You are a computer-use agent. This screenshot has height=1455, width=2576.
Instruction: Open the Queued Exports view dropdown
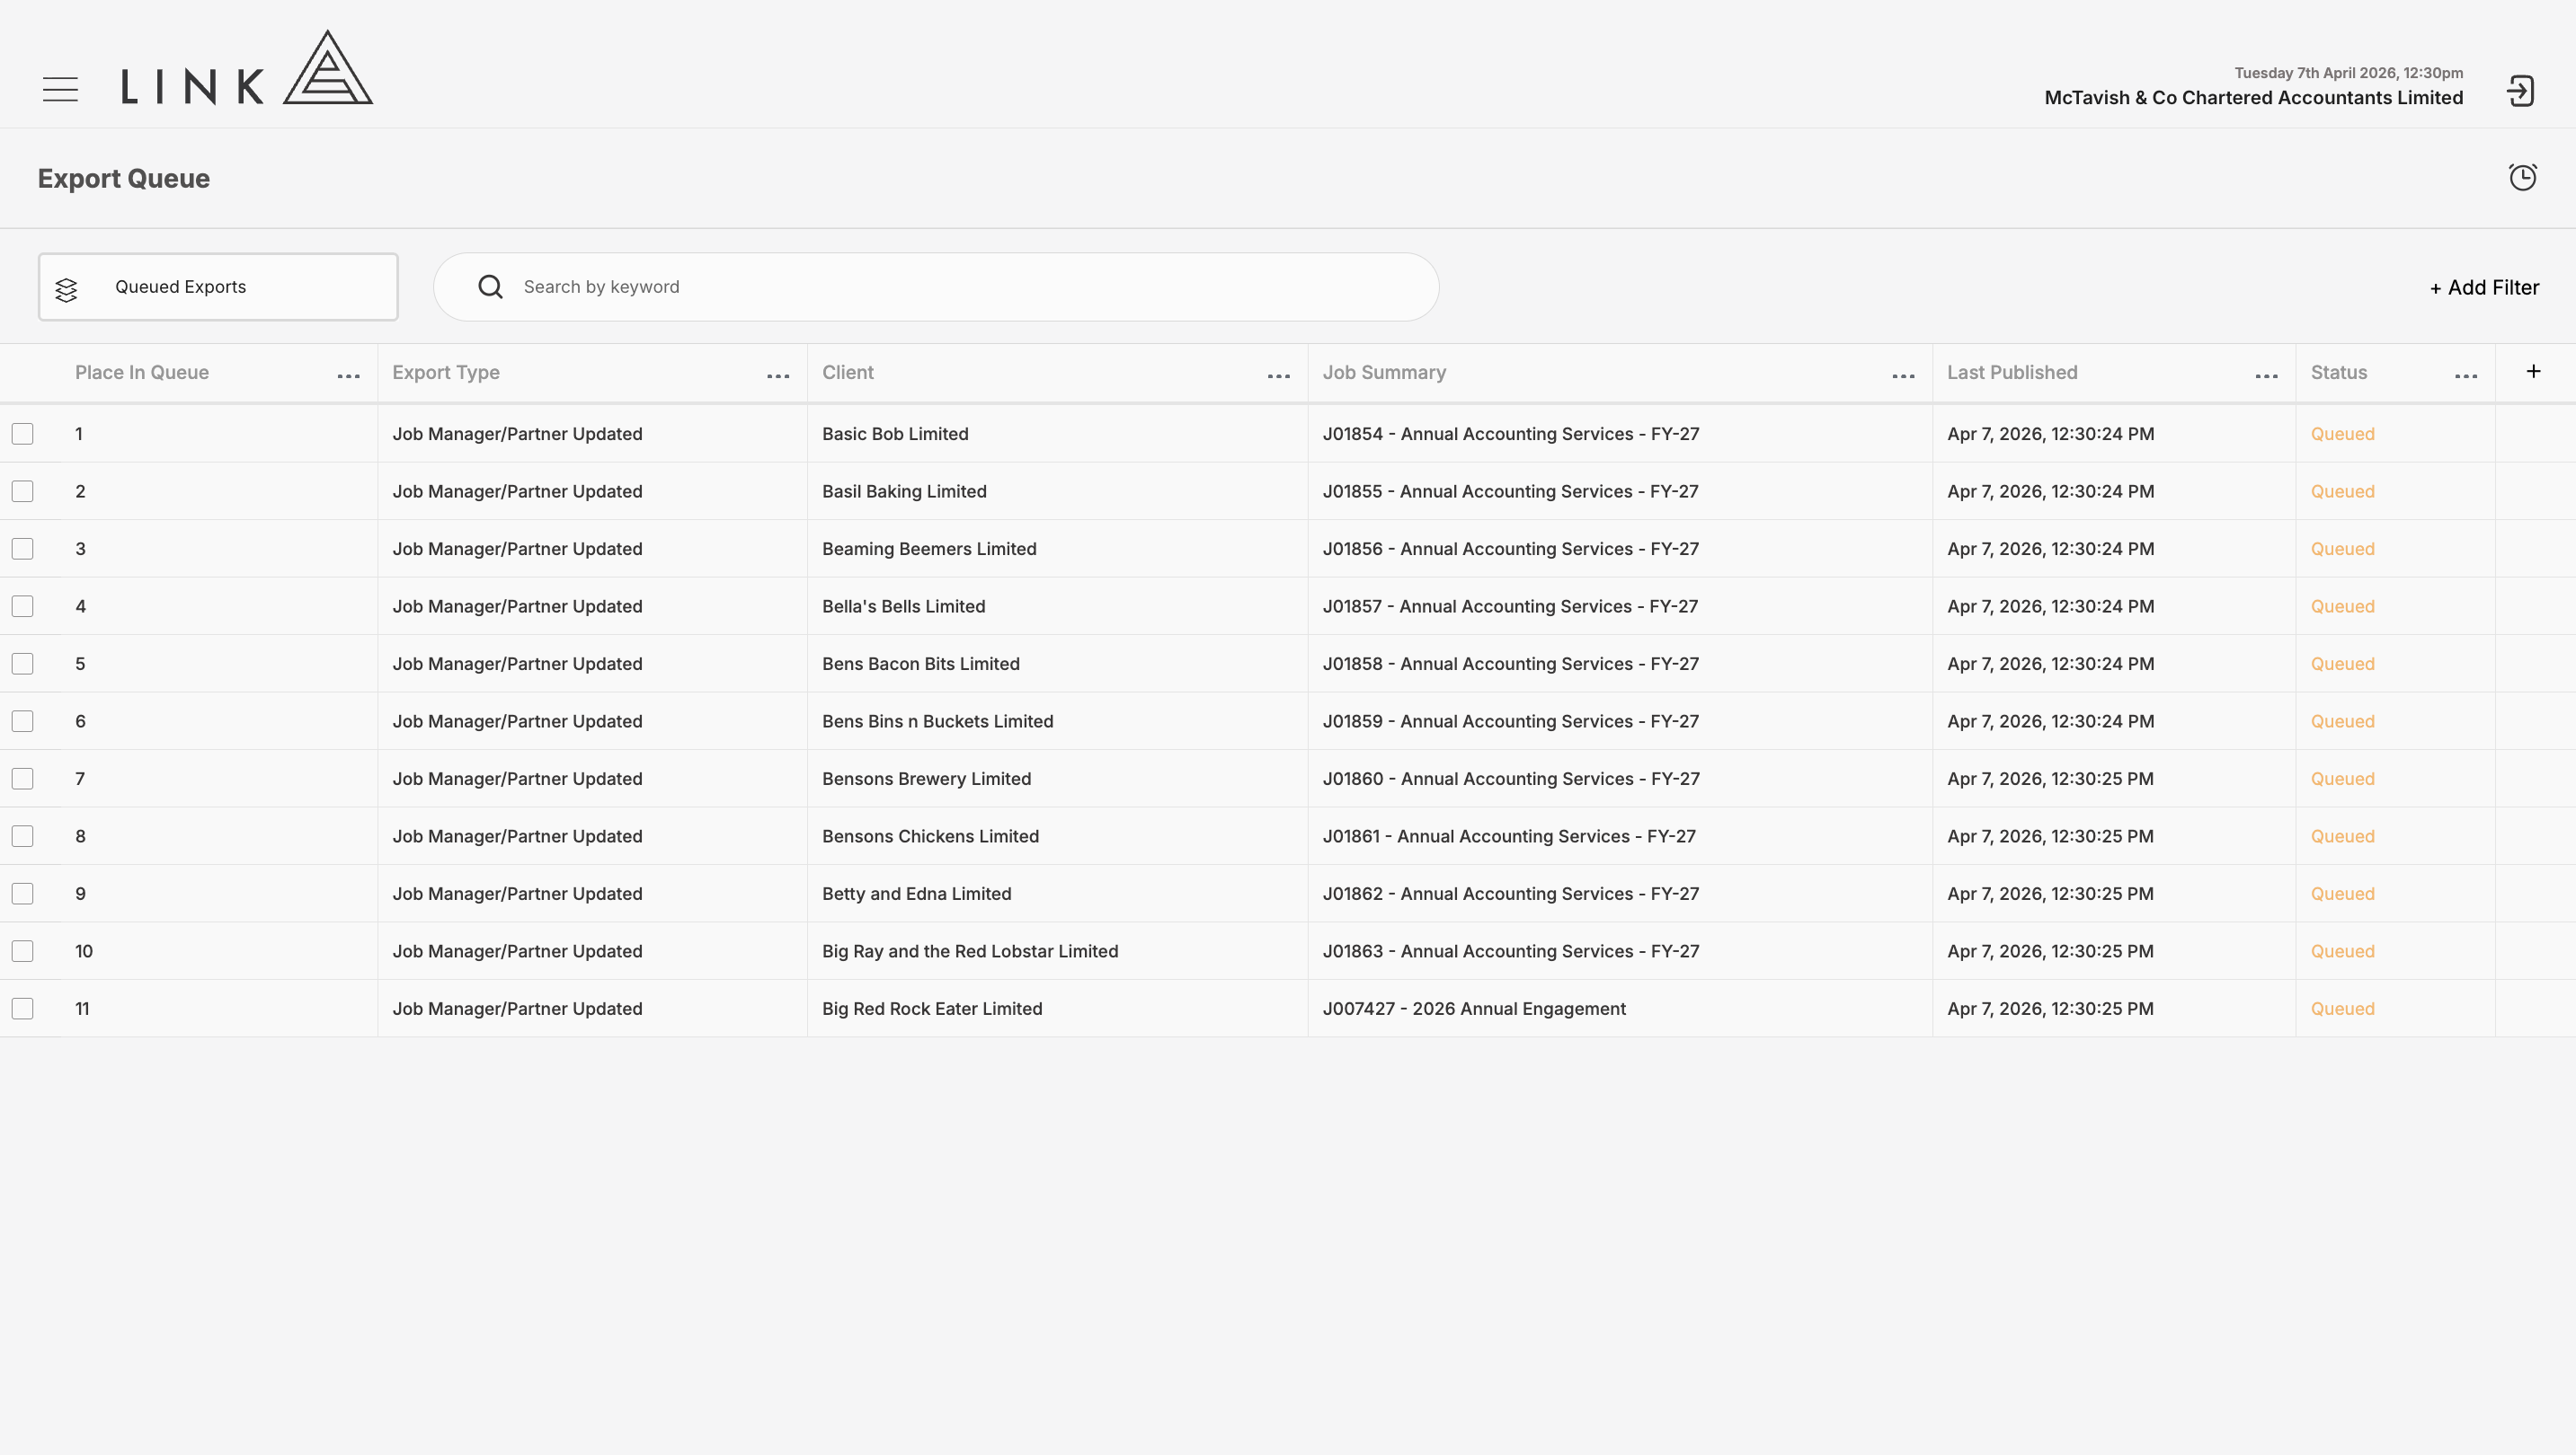pyautogui.click(x=218, y=287)
